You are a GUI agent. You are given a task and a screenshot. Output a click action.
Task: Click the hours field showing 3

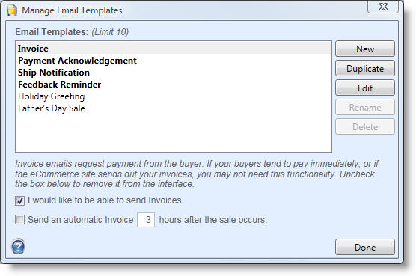coord(146,220)
